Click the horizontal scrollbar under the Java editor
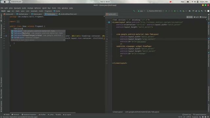Image resolution: width=210 pixels, height=118 pixels. 43,113
